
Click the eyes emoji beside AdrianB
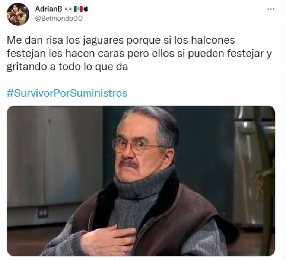click(x=68, y=9)
